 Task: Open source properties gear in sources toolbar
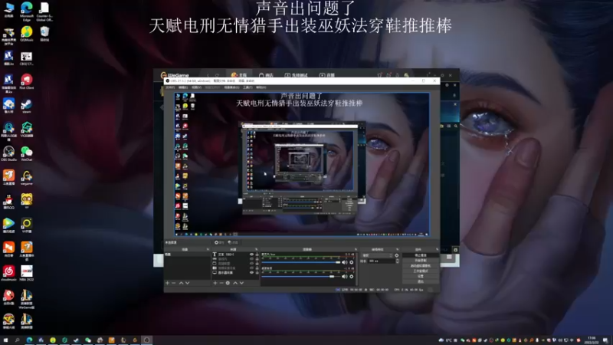(x=228, y=283)
